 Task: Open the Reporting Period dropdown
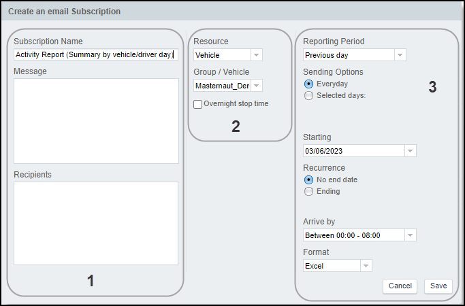pos(355,55)
